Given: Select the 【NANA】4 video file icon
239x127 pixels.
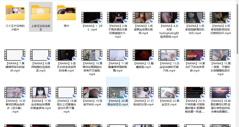Looking at the screenshot, I should (x=169, y=18).
